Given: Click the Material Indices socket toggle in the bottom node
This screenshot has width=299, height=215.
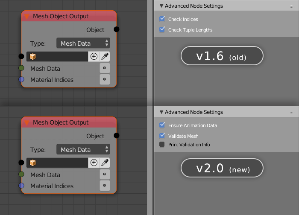Looking at the screenshot, I should click(105, 186).
